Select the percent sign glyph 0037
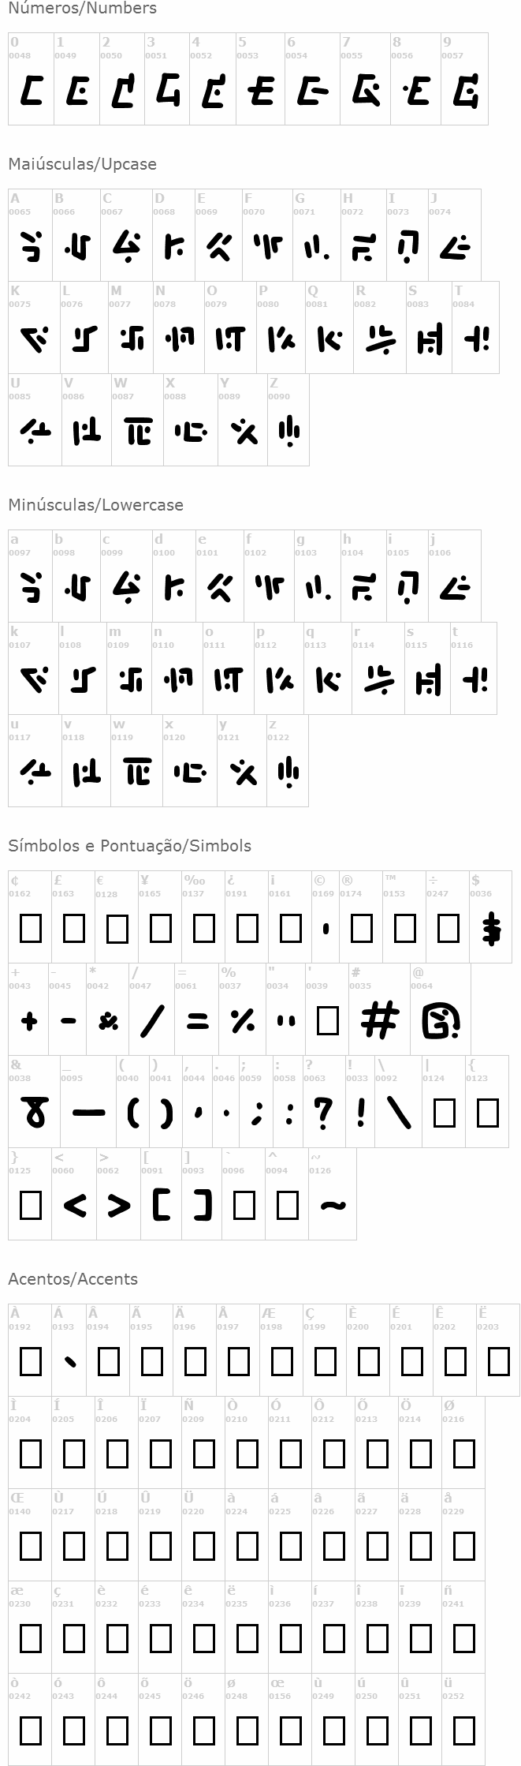 (x=242, y=1009)
